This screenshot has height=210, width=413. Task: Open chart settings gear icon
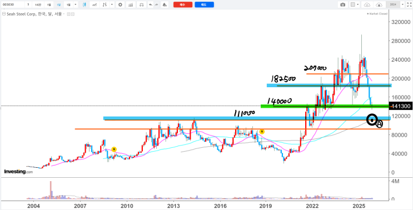click(121, 4)
